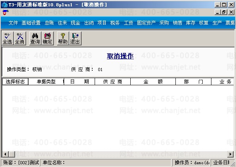Open the 往来 menu
Image resolution: width=236 pixels, height=167 pixels.
pos(62,23)
